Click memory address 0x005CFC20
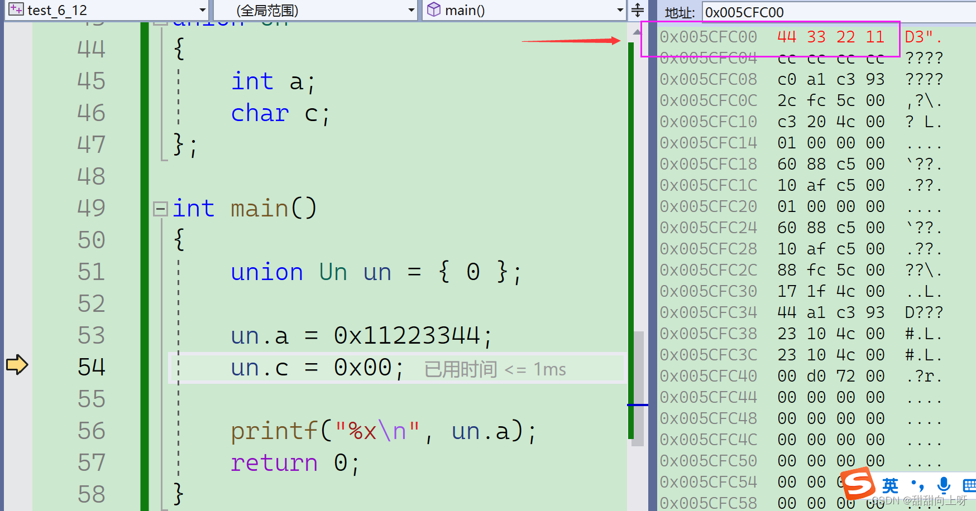Screen dimensions: 976x511 708,206
